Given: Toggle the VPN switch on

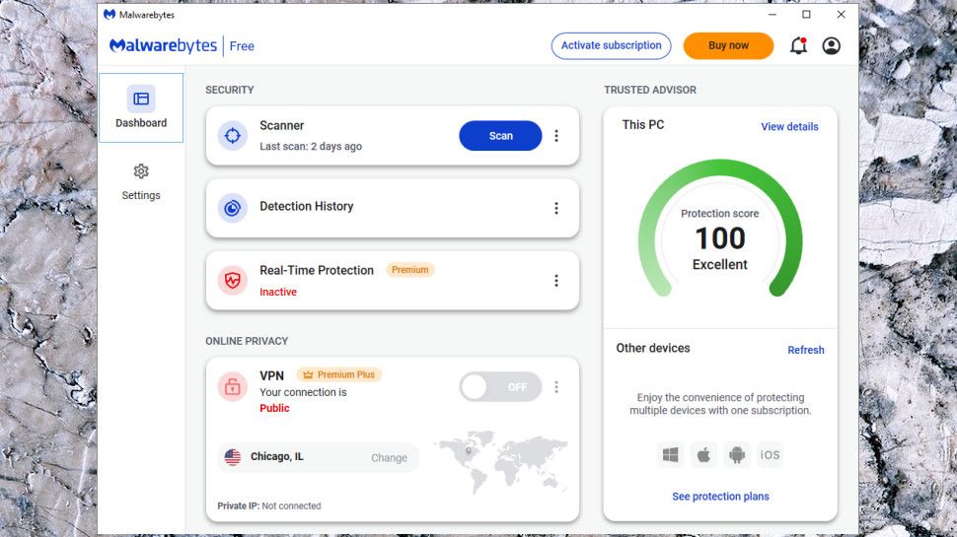Looking at the screenshot, I should (500, 387).
